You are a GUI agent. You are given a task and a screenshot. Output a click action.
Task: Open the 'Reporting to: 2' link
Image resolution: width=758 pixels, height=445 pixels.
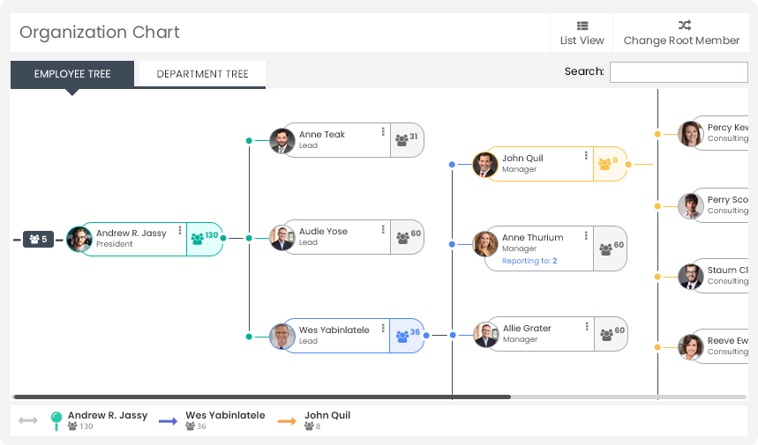click(x=529, y=261)
